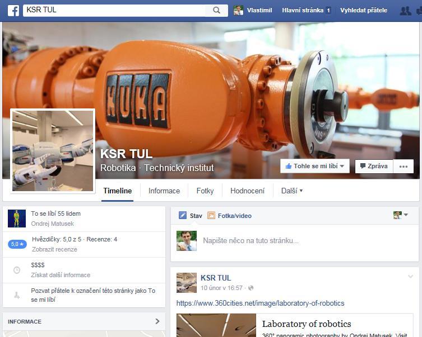Click the Vlastimil profile name link
Screen dimensions: 422x337
point(259,10)
